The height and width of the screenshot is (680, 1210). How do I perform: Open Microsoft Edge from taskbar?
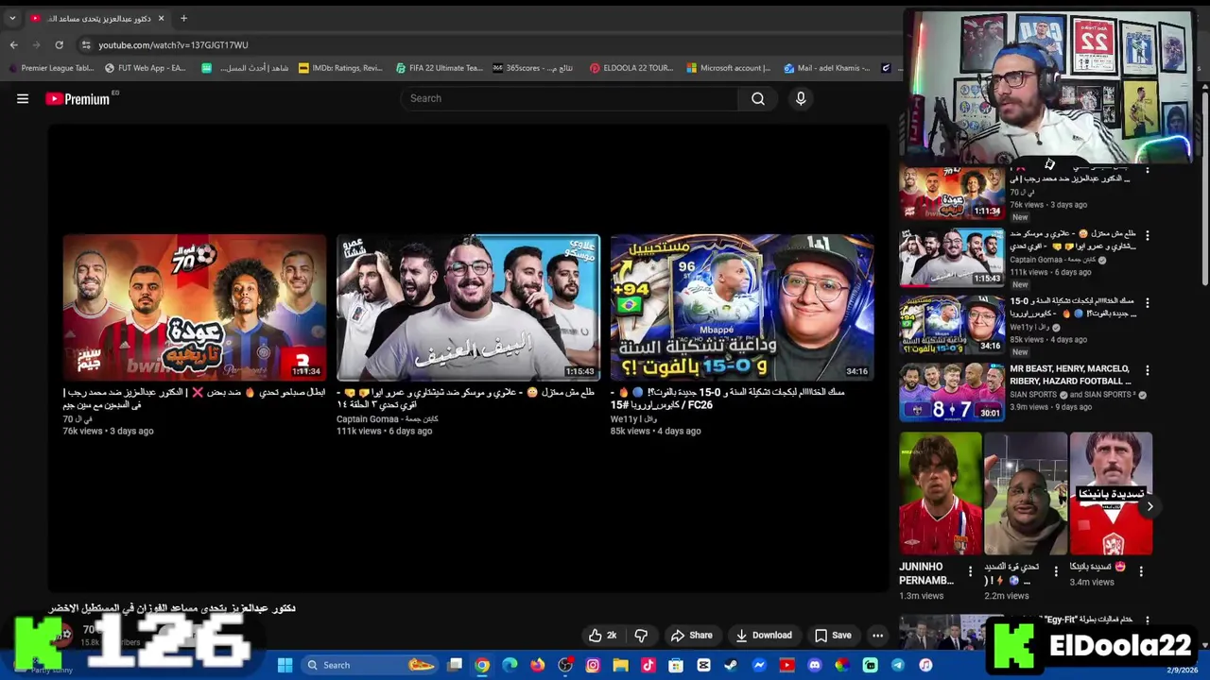(510, 665)
